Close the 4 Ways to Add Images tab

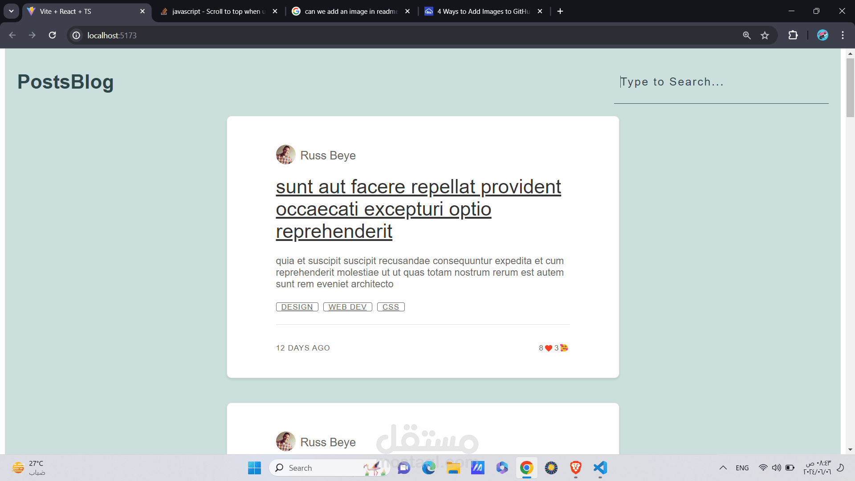(x=540, y=12)
